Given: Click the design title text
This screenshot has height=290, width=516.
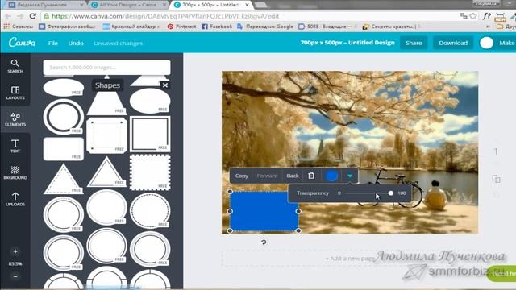Looking at the screenshot, I should pos(347,43).
